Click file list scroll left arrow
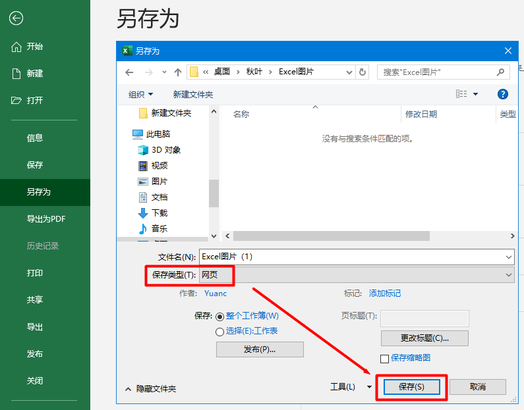 [x=227, y=236]
